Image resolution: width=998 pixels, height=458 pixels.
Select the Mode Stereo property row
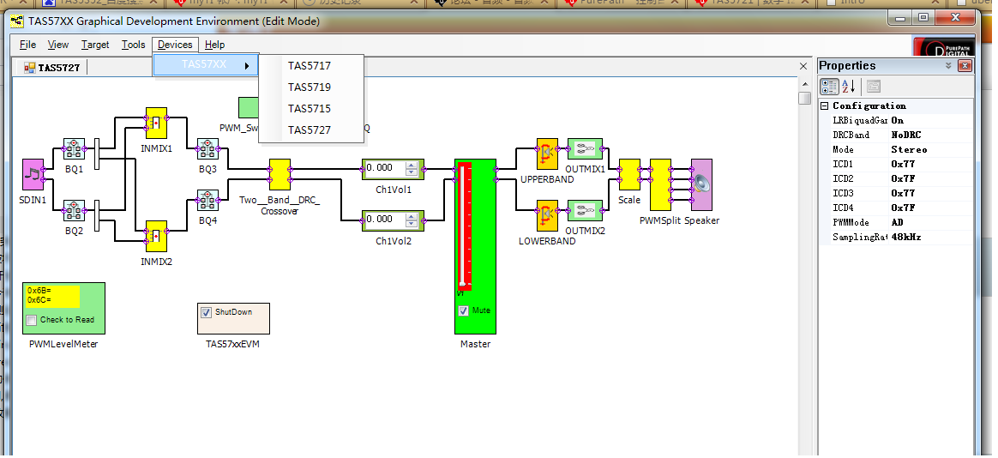click(896, 150)
